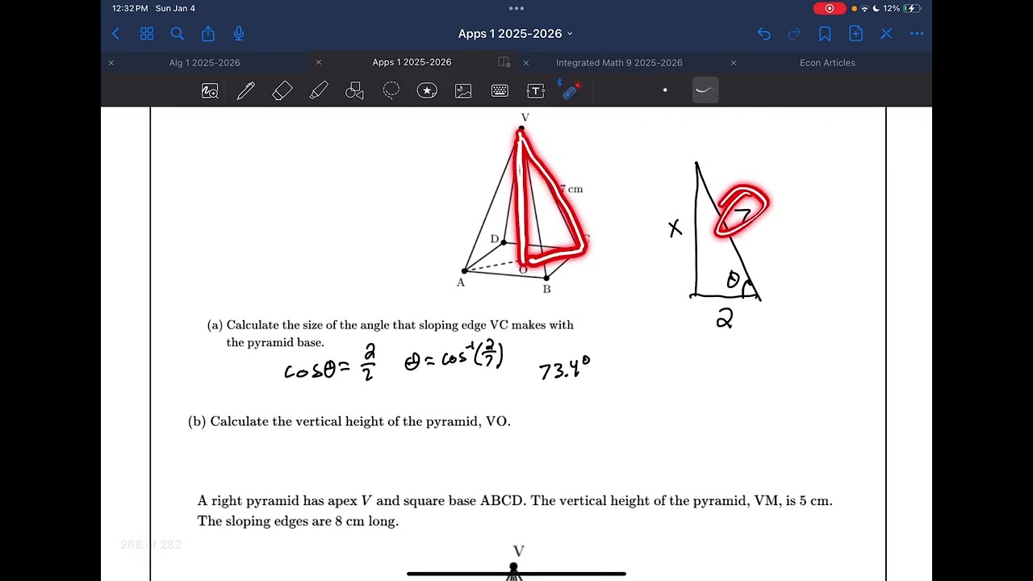This screenshot has height=581, width=1033.
Task: Select the text box tool
Action: (536, 91)
